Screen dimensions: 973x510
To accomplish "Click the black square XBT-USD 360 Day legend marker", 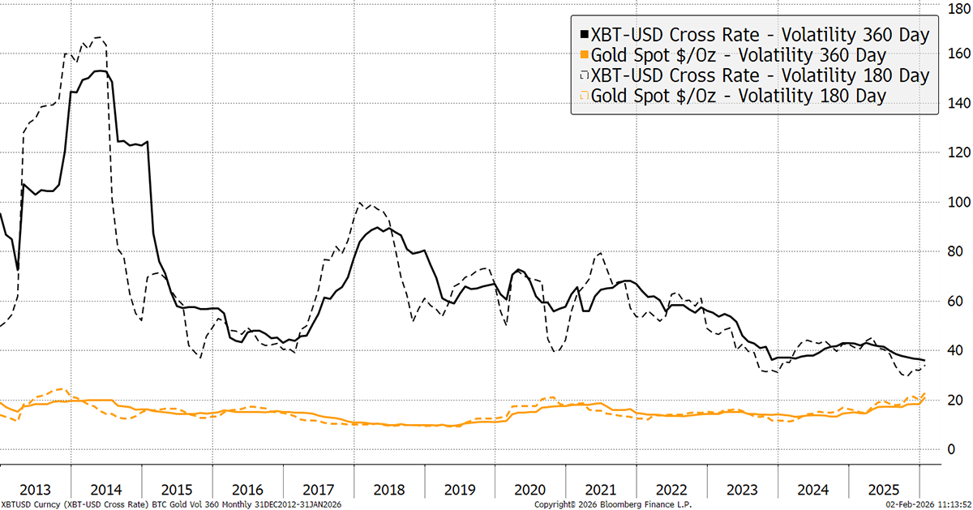I will click(x=585, y=36).
